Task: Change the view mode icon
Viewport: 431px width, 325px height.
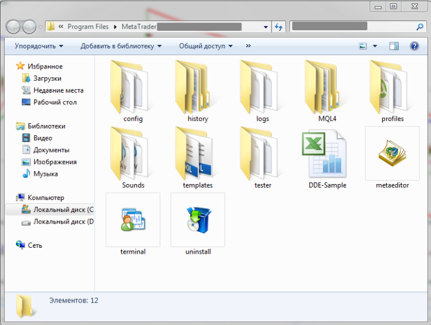Action: coord(363,46)
